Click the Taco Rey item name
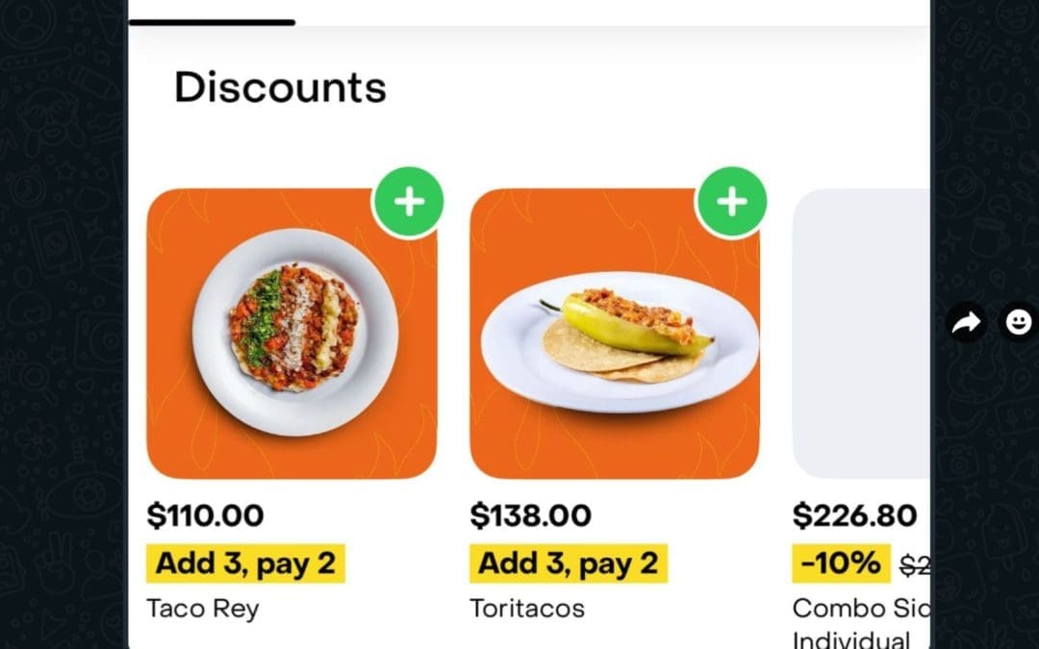The image size is (1039, 649). pos(203,609)
